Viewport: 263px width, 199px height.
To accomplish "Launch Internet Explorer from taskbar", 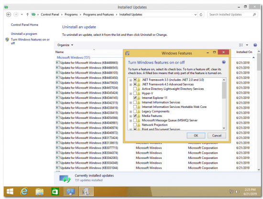I will (24, 191).
